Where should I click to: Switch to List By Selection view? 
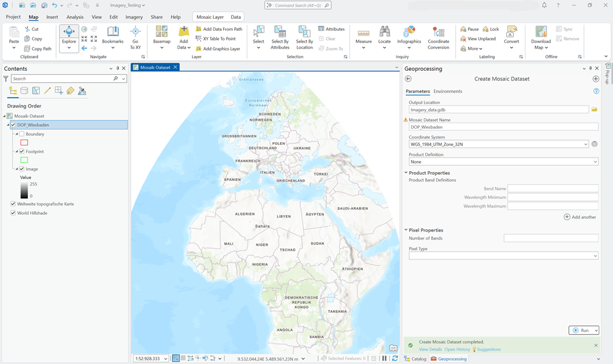(36, 91)
